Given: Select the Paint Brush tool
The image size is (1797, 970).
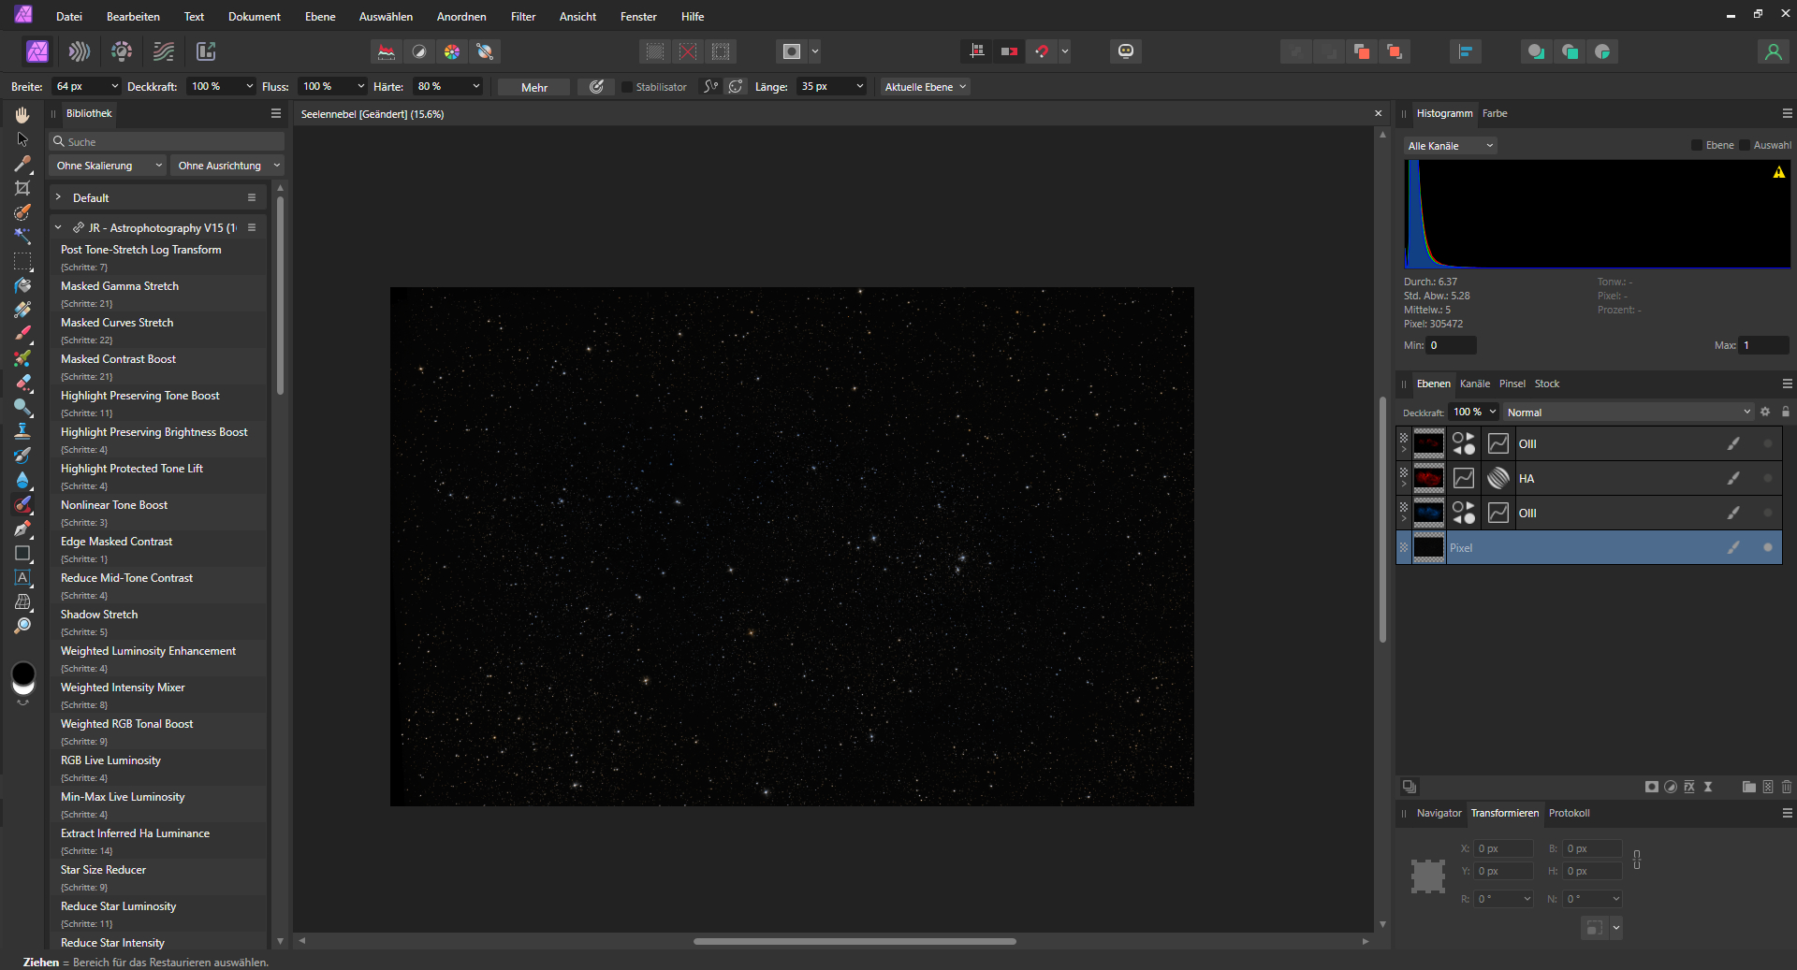Looking at the screenshot, I should click(22, 334).
